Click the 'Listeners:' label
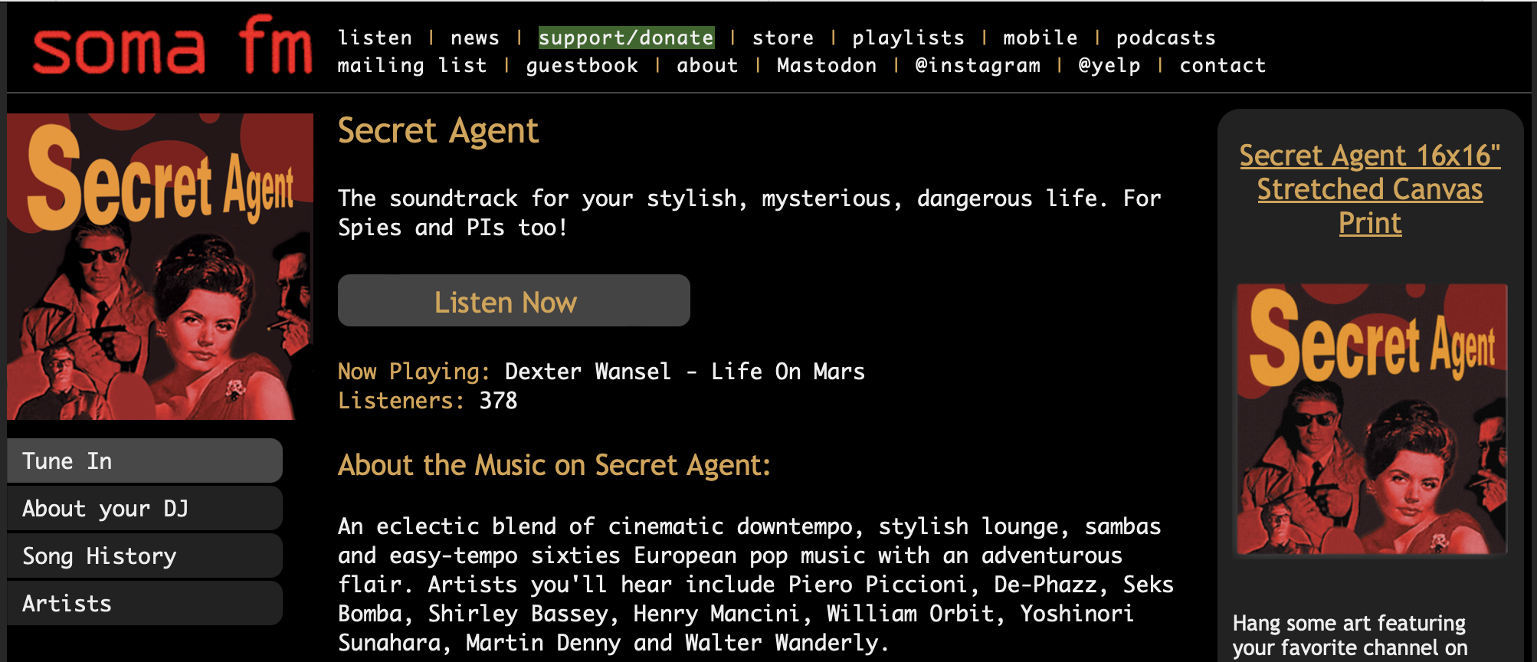1537x662 pixels. click(x=401, y=401)
